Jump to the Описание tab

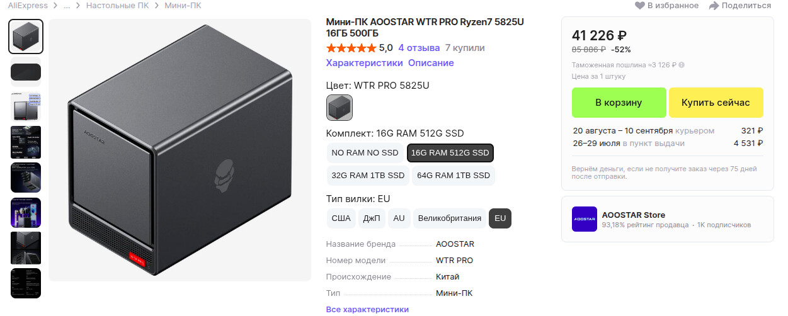pos(431,63)
